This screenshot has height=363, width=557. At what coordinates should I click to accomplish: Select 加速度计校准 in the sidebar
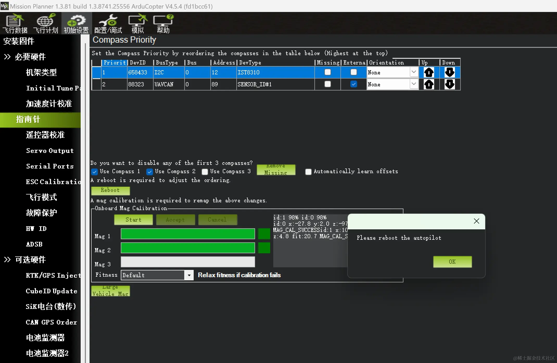coord(49,103)
